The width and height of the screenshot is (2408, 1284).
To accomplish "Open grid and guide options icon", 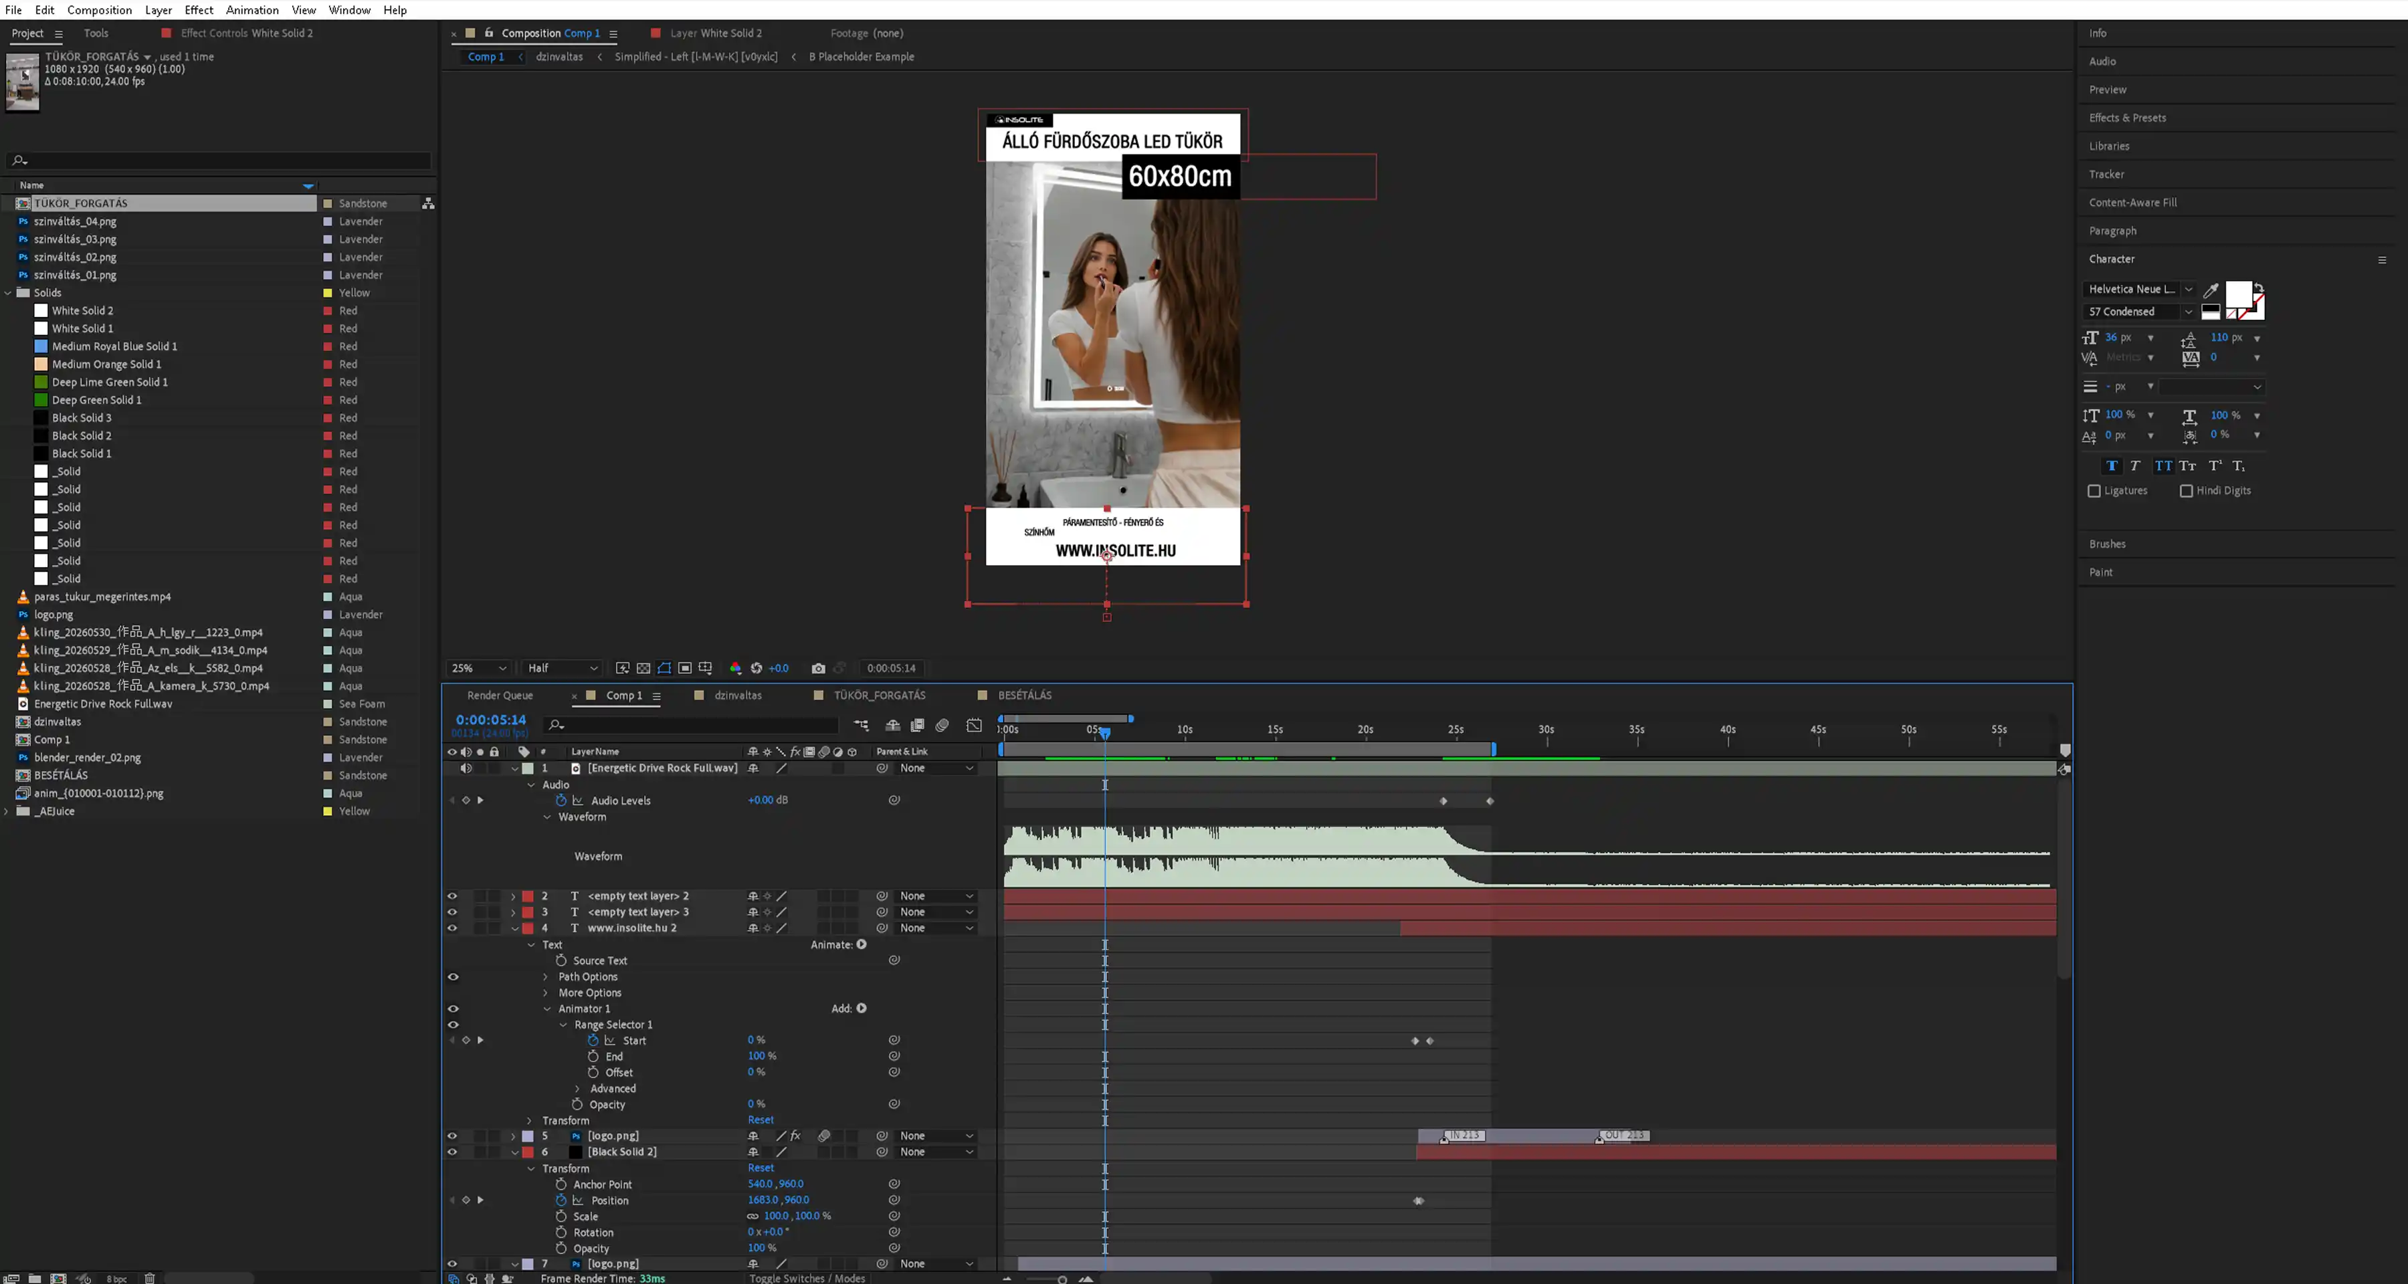I will tap(705, 668).
